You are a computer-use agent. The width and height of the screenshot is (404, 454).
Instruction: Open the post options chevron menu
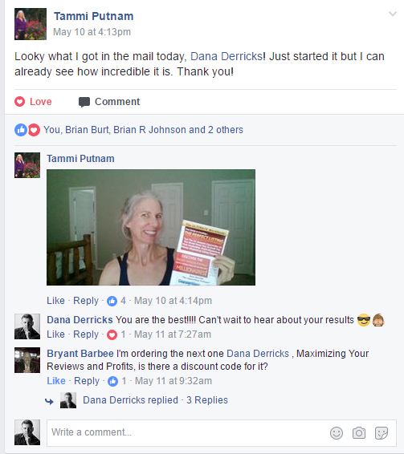click(x=393, y=14)
